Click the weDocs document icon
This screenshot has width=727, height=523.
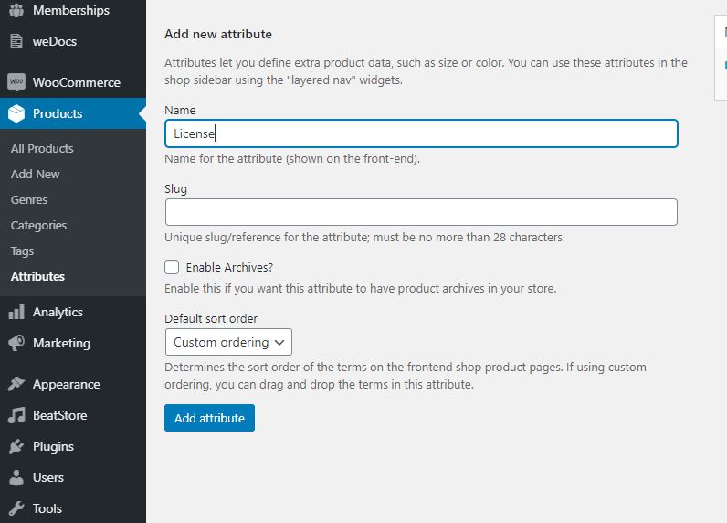(16, 41)
